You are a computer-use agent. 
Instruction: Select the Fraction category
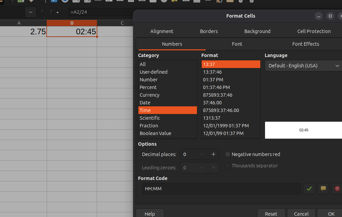pyautogui.click(x=168, y=126)
